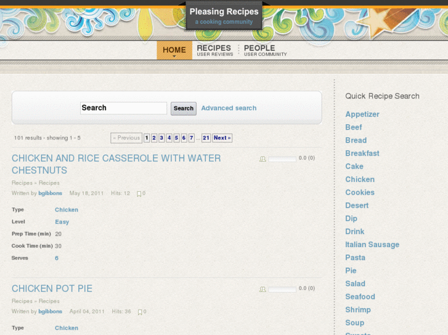Open the Chicken Pot Pie recipe
The image size is (448, 335).
(x=52, y=288)
